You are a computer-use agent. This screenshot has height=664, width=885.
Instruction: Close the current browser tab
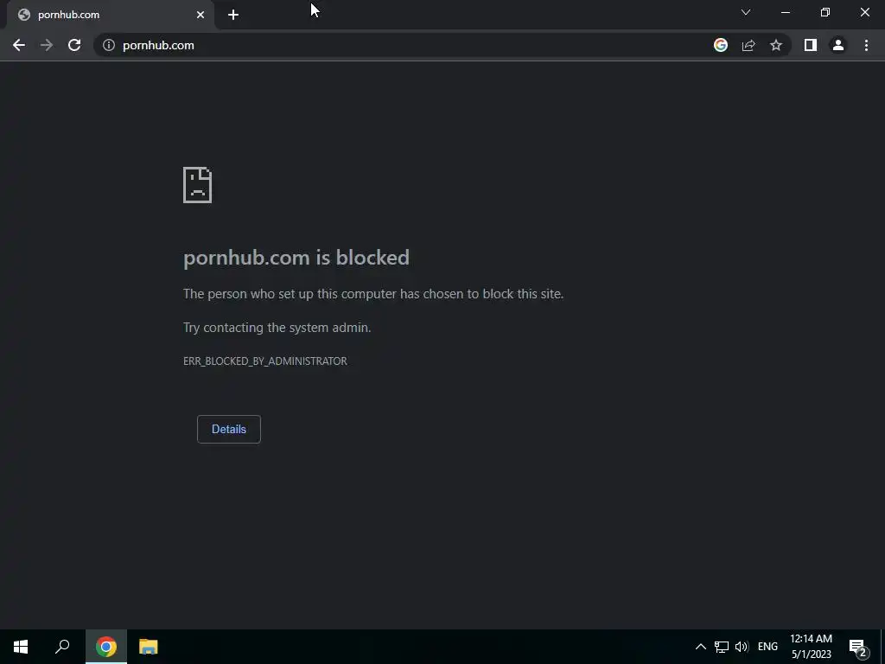coord(201,15)
